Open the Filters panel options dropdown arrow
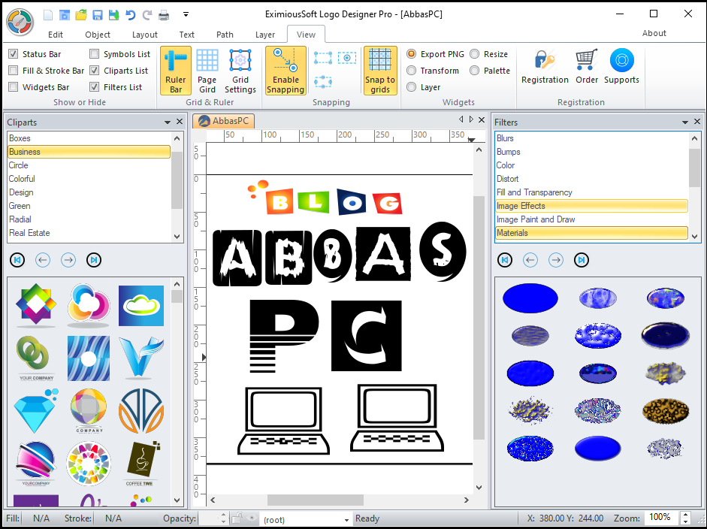The width and height of the screenshot is (707, 529). (685, 122)
